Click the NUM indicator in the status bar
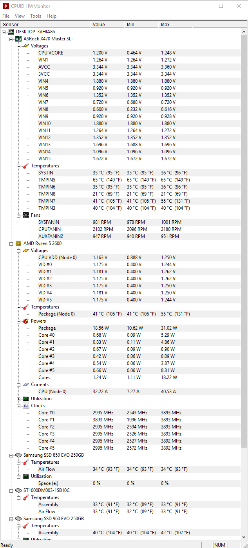Viewport: 248px width, 548px height. [220, 545]
